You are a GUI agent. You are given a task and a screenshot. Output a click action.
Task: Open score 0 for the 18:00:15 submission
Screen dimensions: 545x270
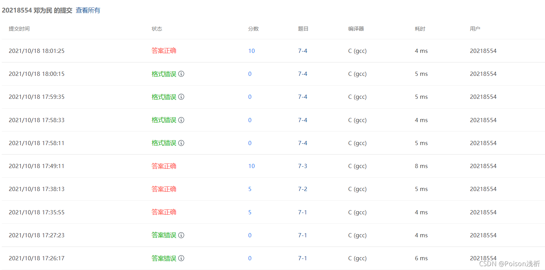[x=250, y=74]
